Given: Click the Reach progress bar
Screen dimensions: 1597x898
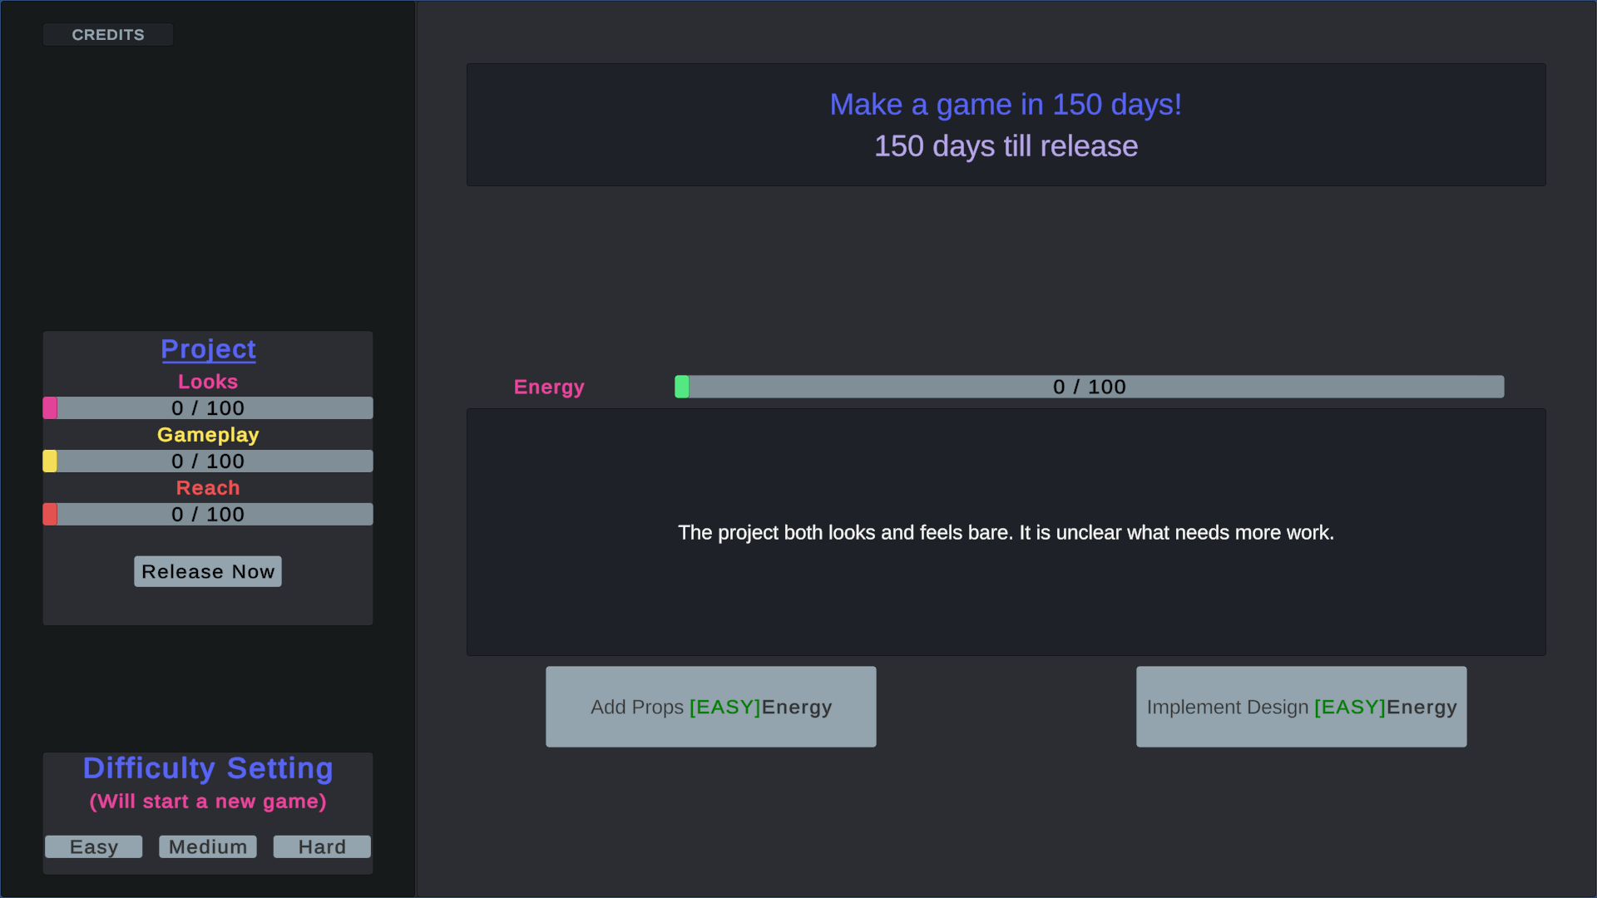Looking at the screenshot, I should [207, 514].
